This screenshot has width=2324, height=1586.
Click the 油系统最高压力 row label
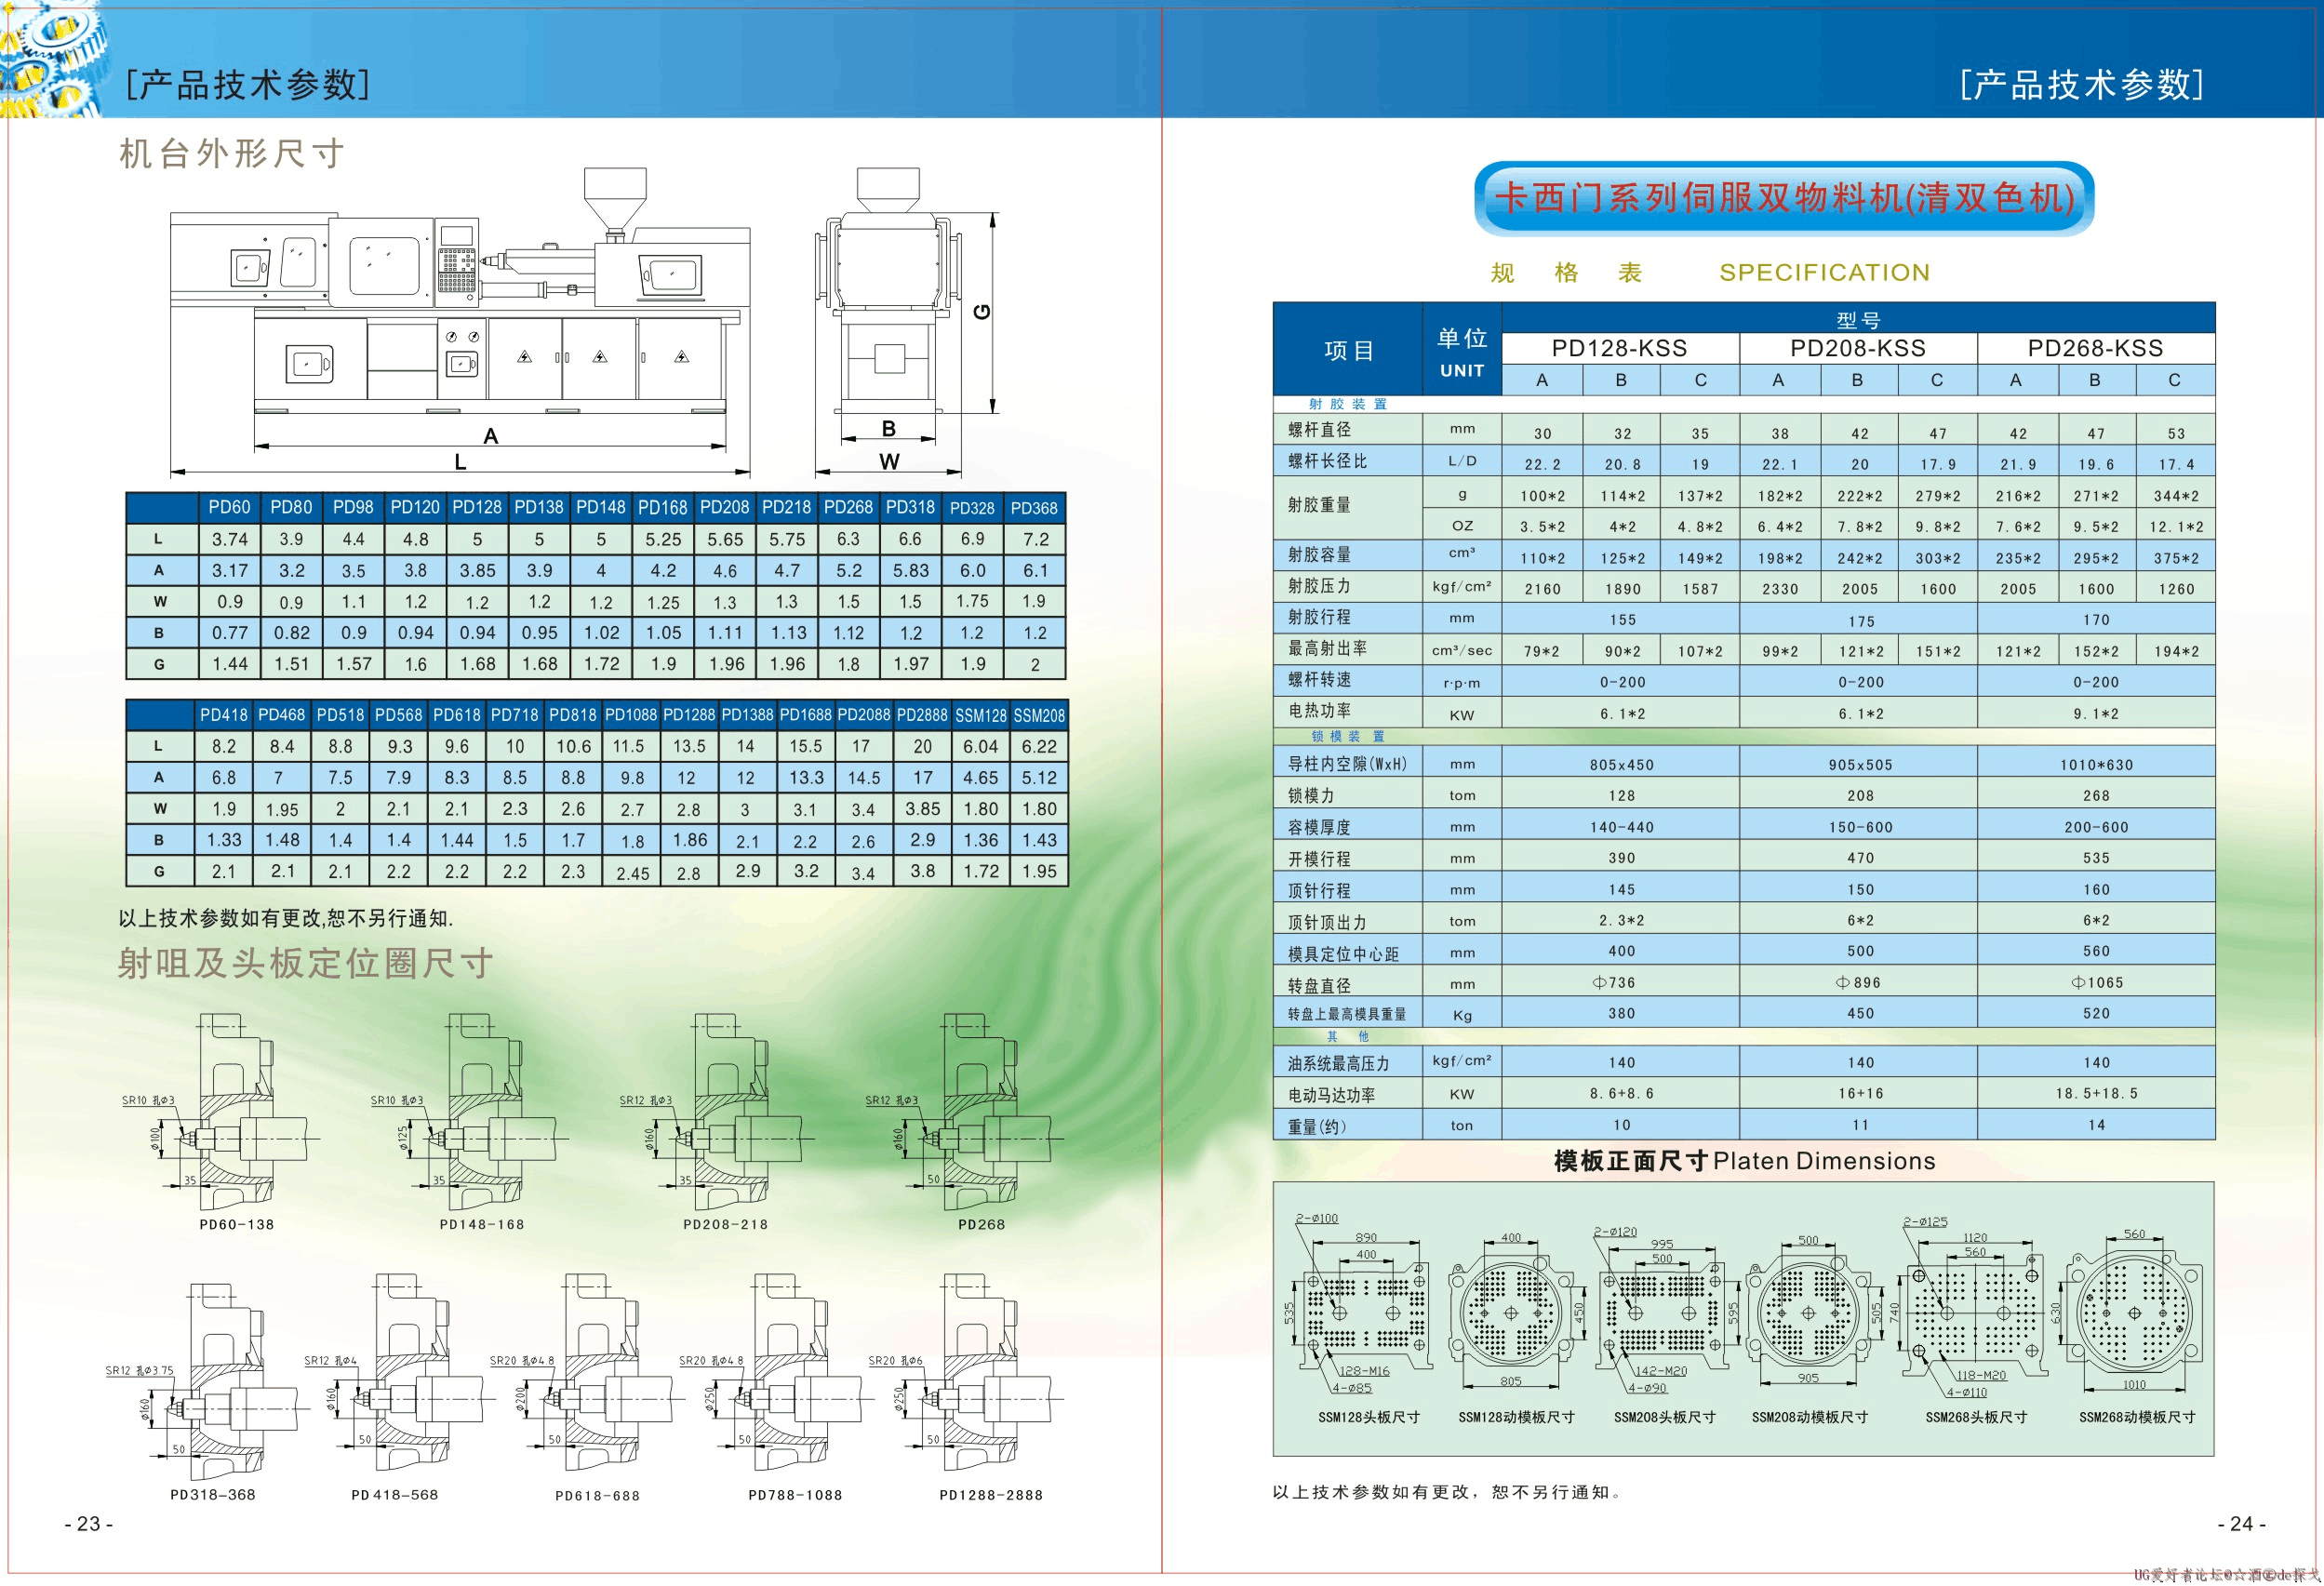coord(1338,1063)
